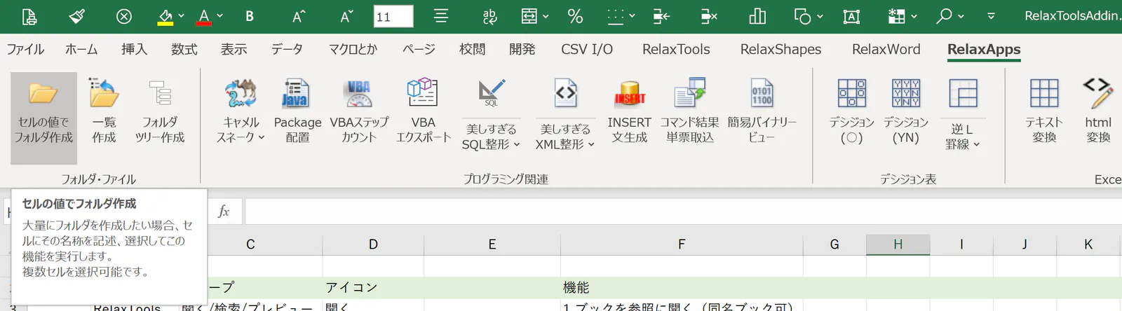The image size is (1122, 311).
Task: Click セルの値でフォルダ作成 folder button
Action: 43,118
